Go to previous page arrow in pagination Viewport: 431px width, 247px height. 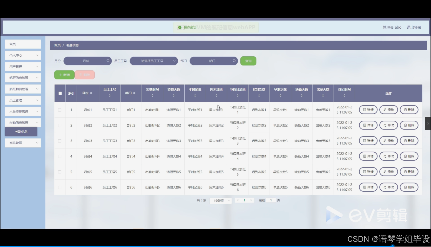[238, 200]
